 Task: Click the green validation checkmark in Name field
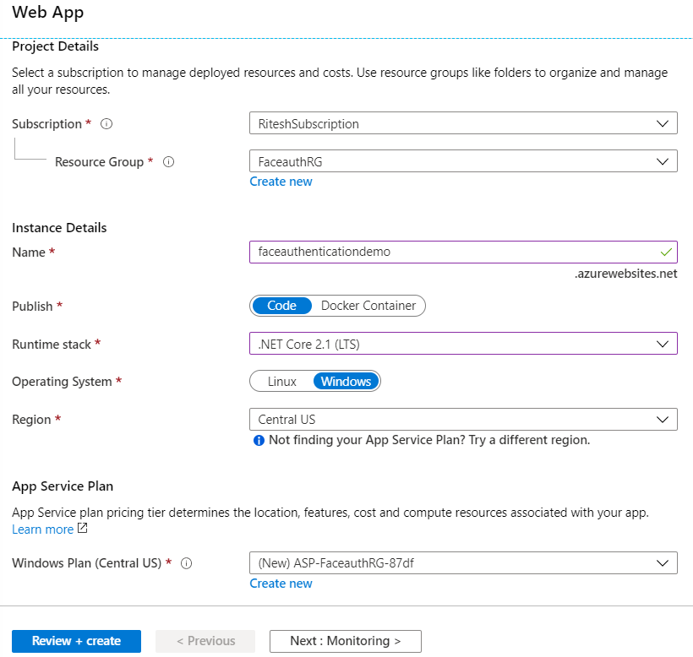point(666,252)
